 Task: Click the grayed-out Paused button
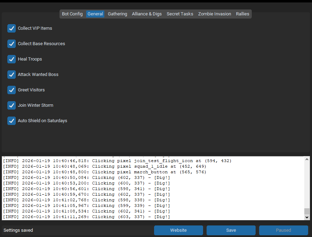pos(283,230)
